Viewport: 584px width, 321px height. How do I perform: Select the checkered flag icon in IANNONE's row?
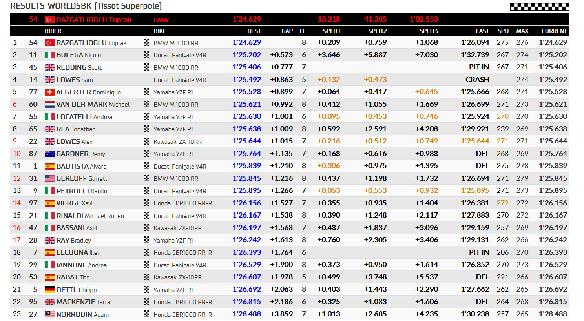tap(147, 265)
